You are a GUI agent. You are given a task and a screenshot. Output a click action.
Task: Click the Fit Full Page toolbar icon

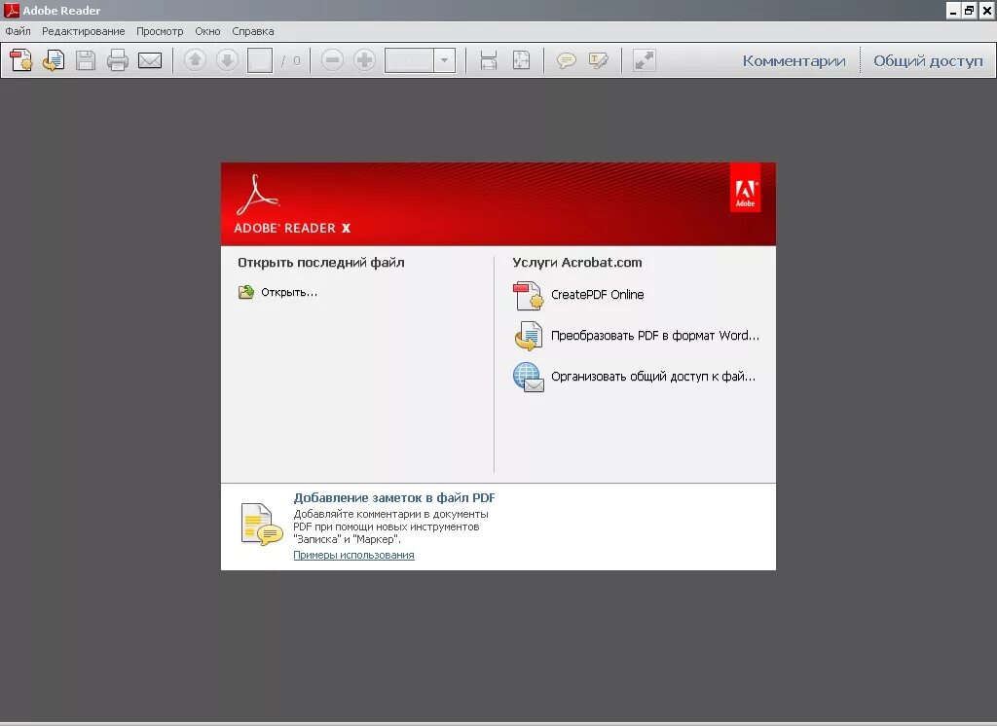coord(521,60)
